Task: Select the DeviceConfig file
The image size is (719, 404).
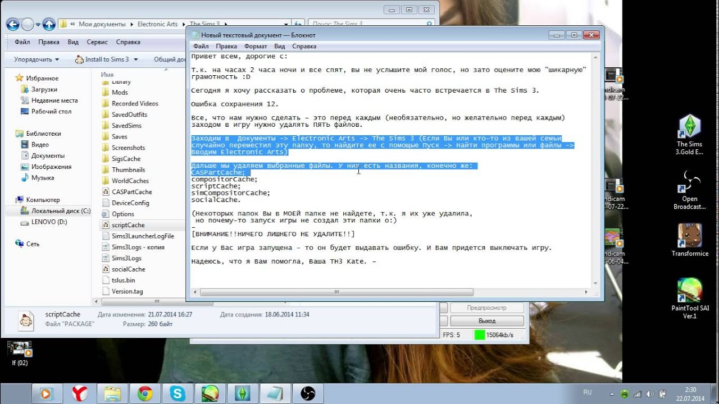Action: click(x=130, y=203)
